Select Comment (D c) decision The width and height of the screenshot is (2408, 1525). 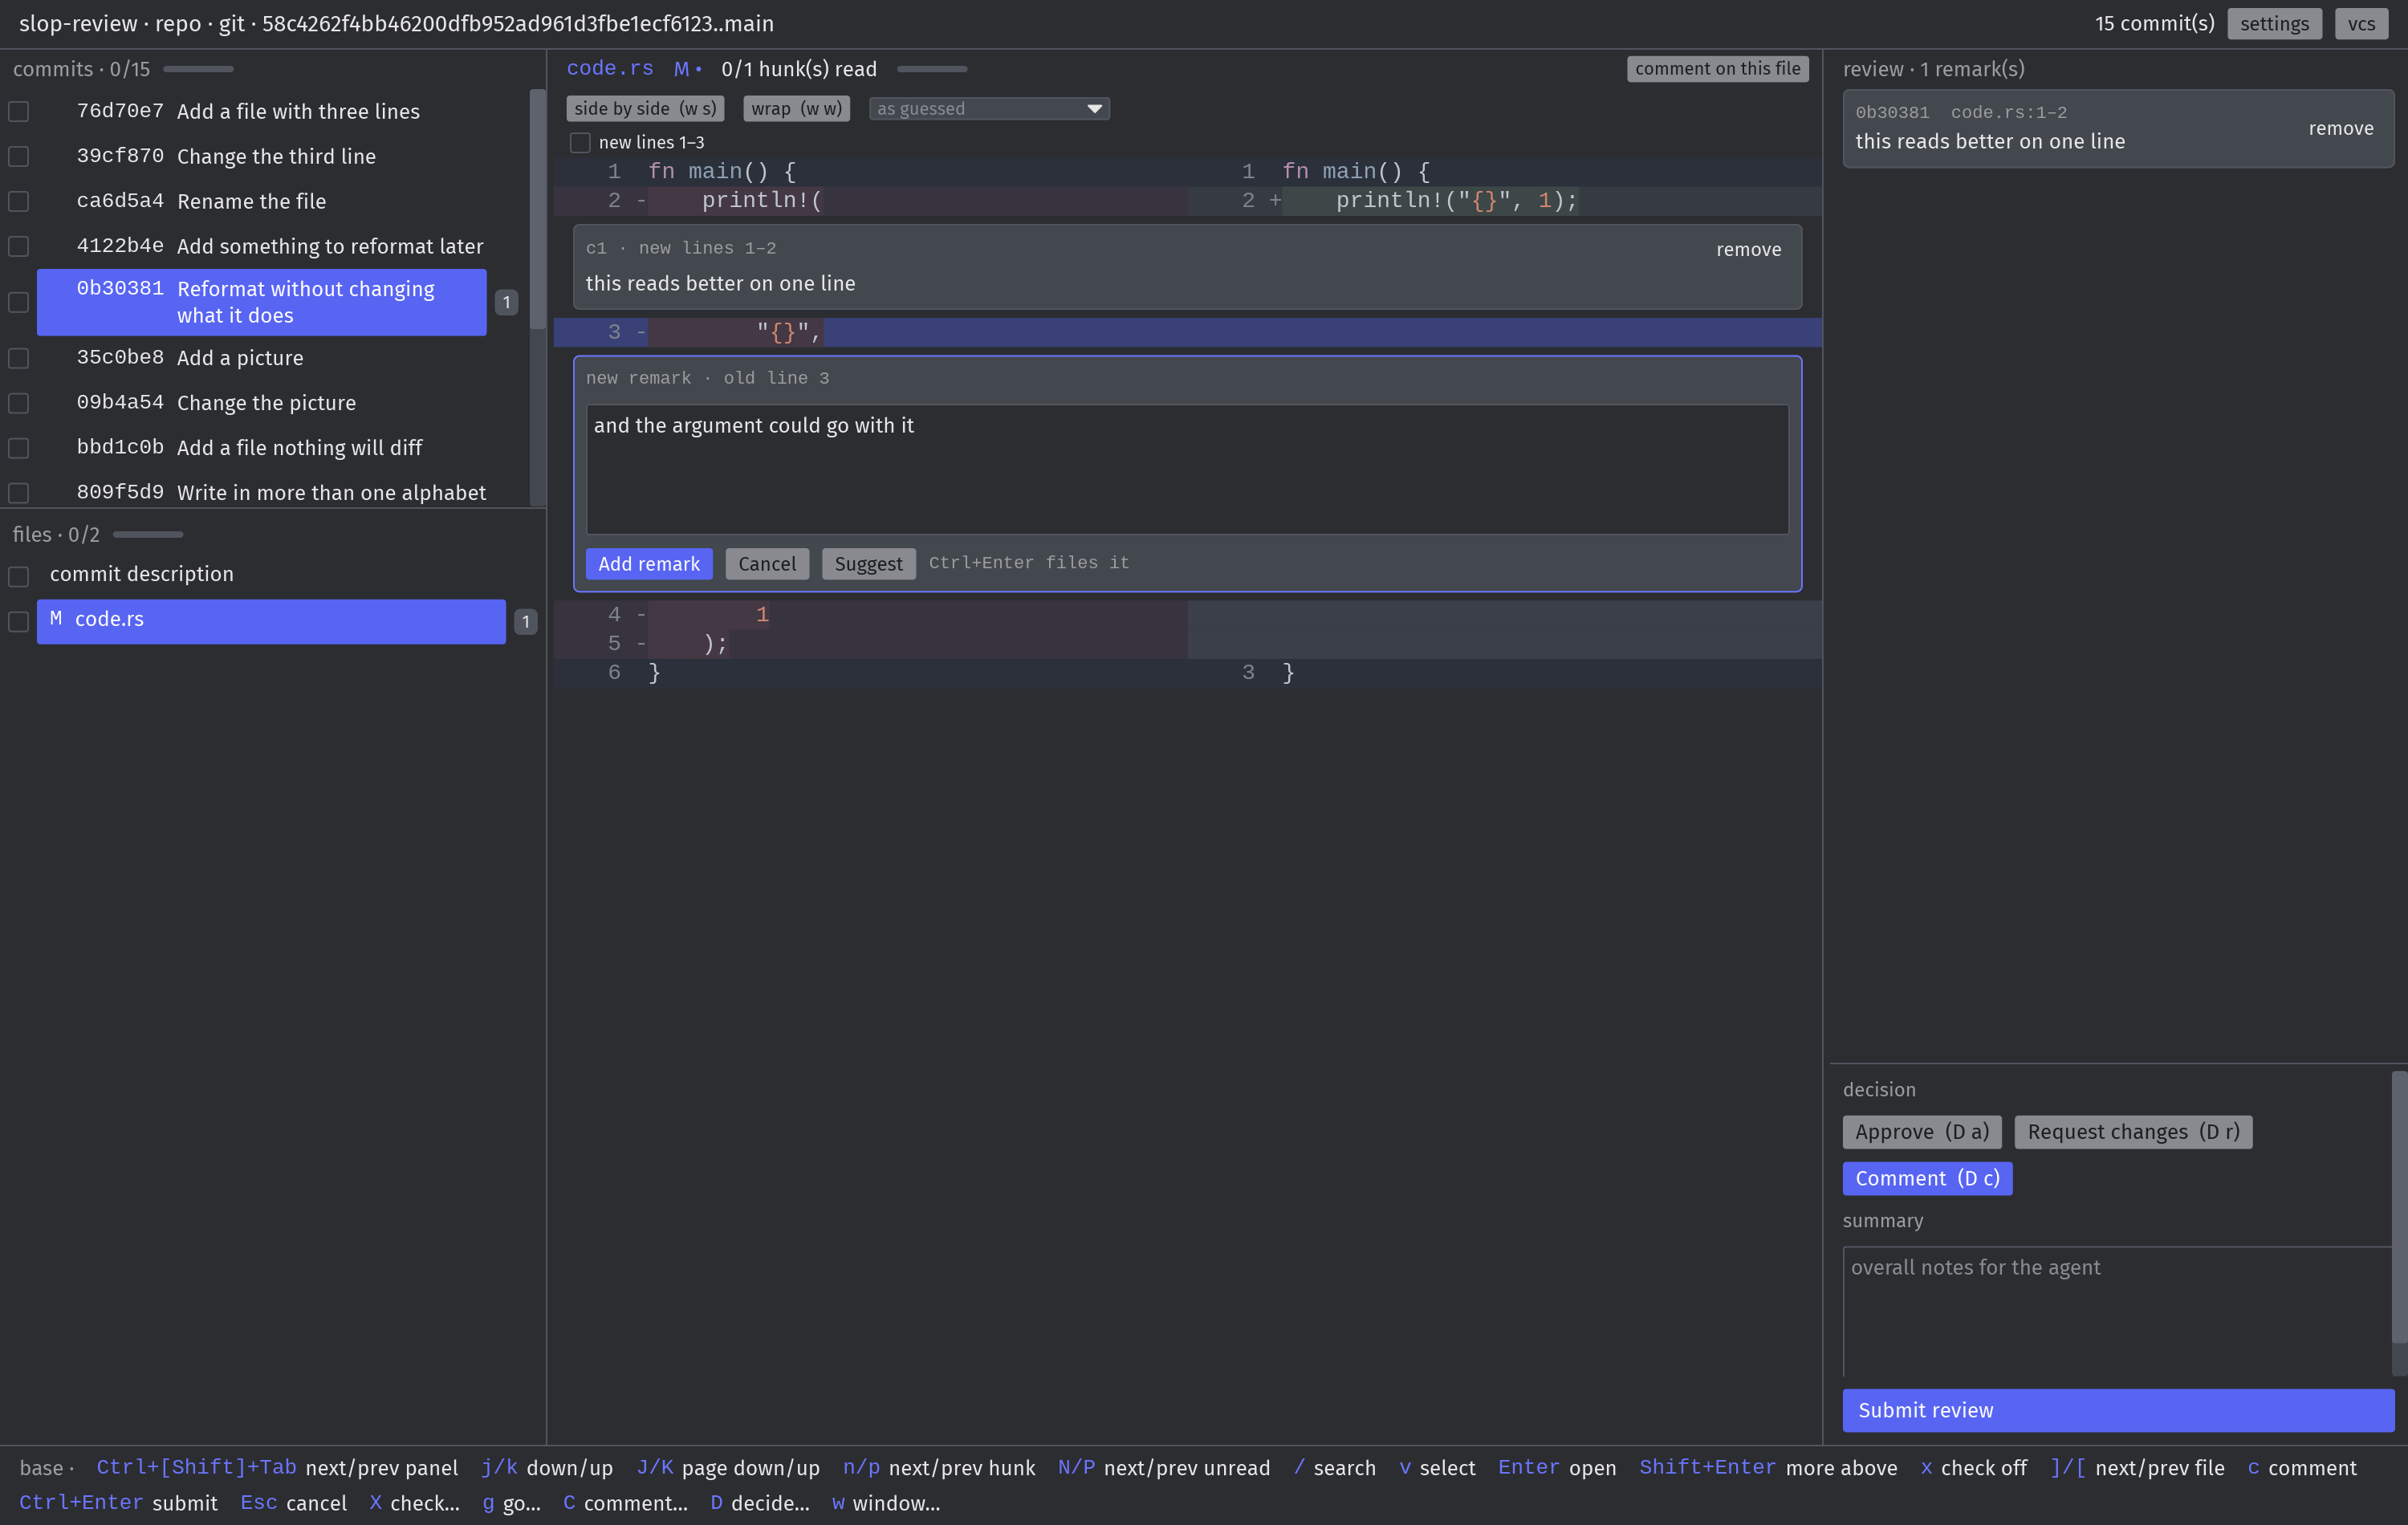(1927, 1179)
